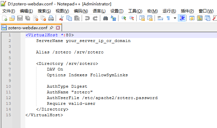Print the document with printer icon
The height and width of the screenshot is (128, 217).
pyautogui.click(x=51, y=18)
